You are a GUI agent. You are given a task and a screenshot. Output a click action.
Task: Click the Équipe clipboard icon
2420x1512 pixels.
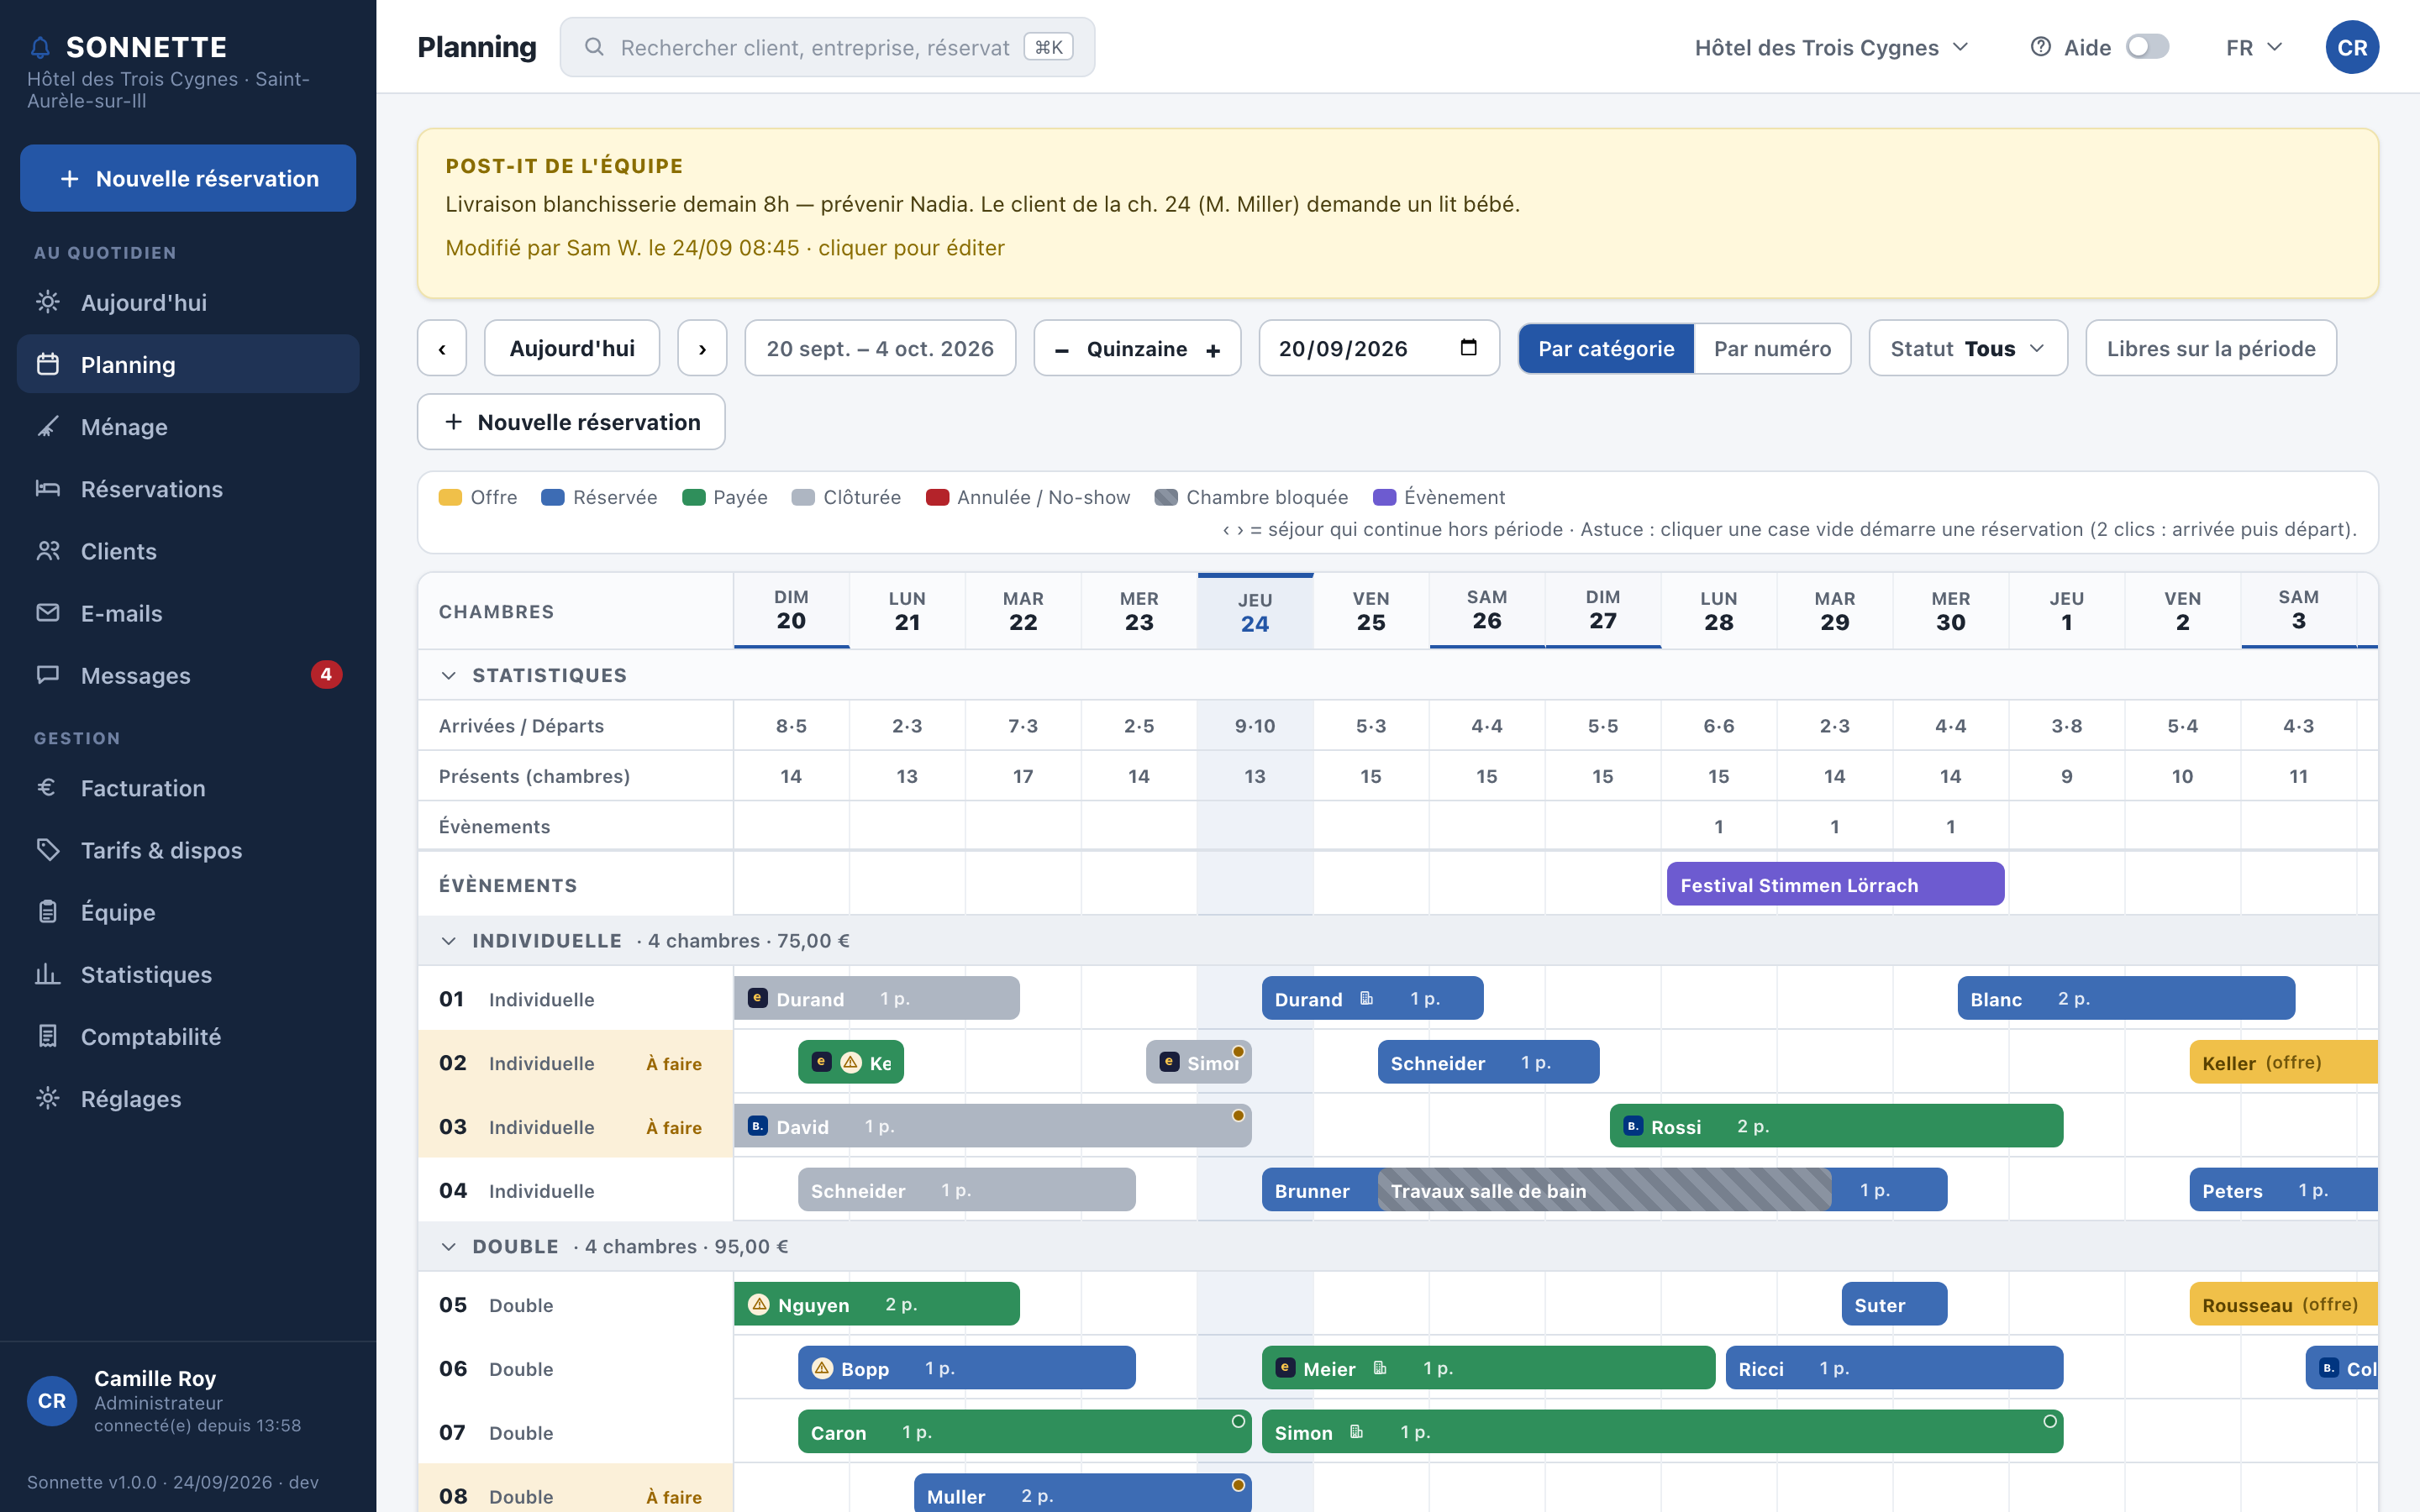pyautogui.click(x=47, y=911)
